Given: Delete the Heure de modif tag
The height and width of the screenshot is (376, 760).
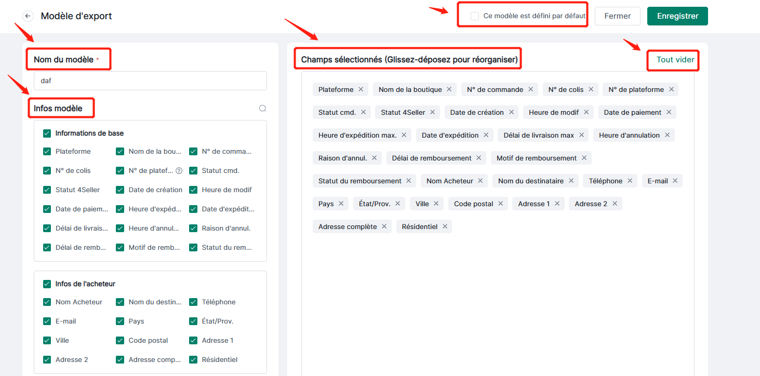Looking at the screenshot, I should click(x=586, y=112).
